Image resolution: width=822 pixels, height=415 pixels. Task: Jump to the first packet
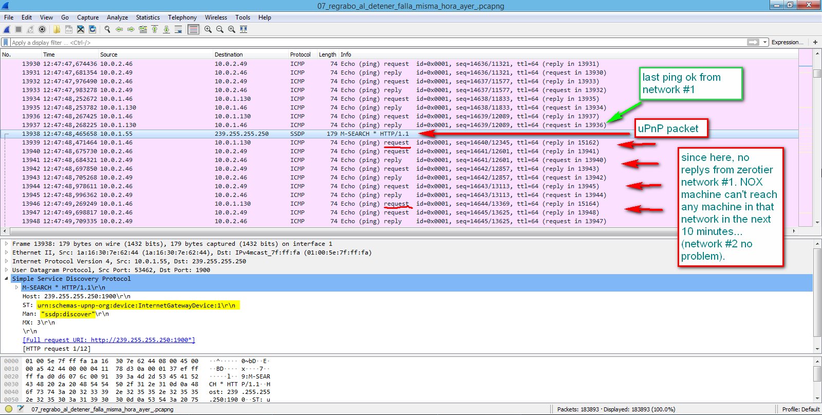pos(155,29)
